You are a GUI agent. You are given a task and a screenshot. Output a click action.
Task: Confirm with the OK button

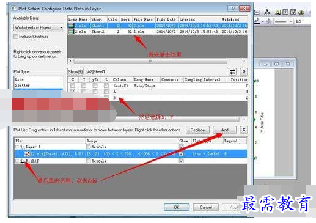(177, 207)
